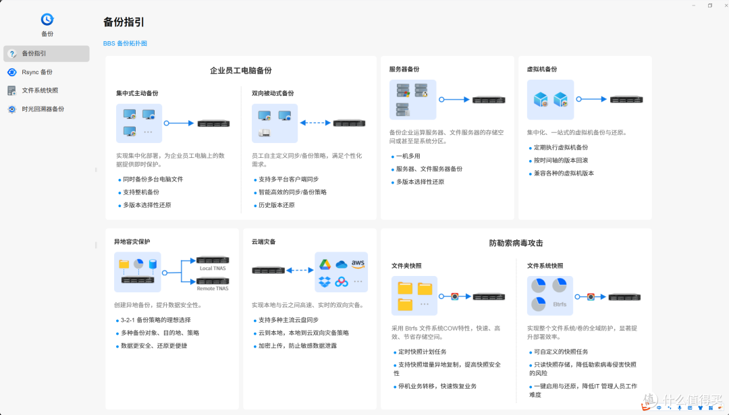
Task: Click the 虚拟机备份 cubes illustration
Action: (551, 99)
